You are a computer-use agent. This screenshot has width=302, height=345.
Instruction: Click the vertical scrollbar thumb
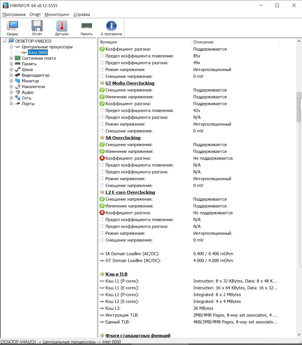[299, 107]
